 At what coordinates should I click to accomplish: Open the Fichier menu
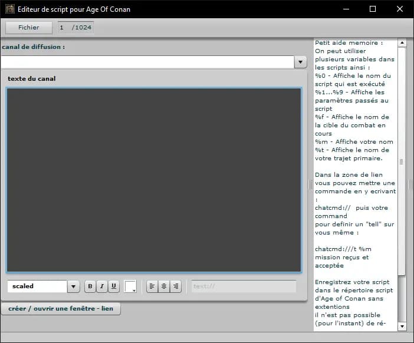tap(29, 28)
